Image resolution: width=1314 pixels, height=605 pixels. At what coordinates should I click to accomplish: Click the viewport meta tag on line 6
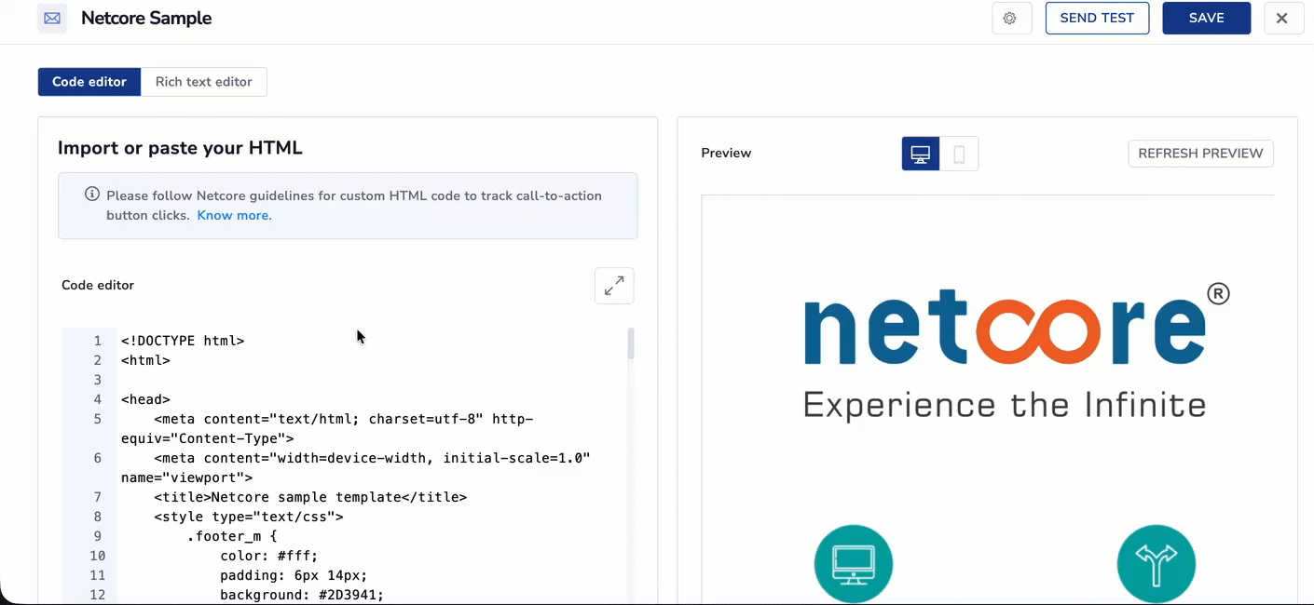pos(356,467)
